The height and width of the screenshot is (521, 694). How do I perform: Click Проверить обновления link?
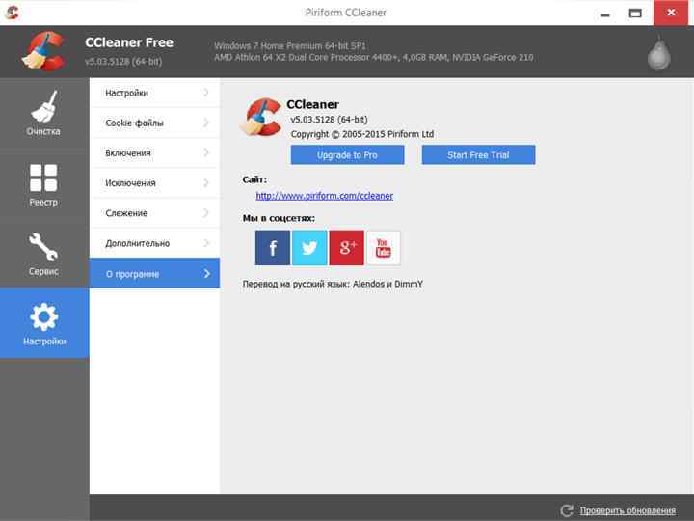(627, 510)
